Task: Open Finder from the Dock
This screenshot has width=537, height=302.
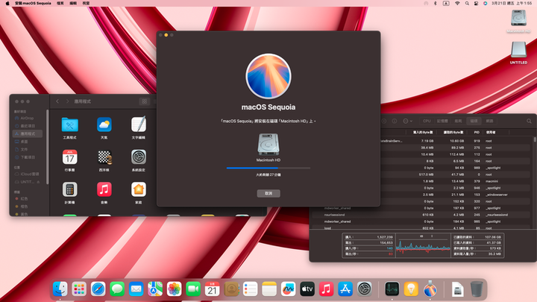Action: pyautogui.click(x=60, y=289)
